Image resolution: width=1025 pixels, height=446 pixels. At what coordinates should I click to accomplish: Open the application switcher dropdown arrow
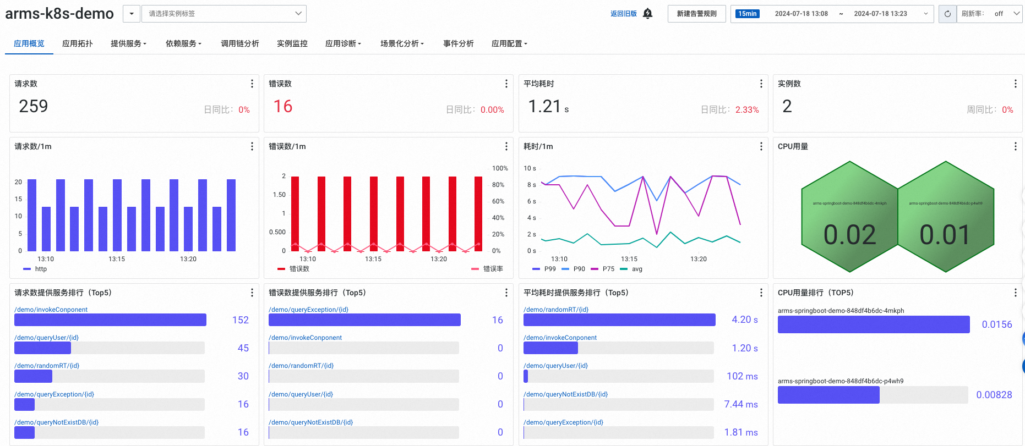(x=132, y=14)
